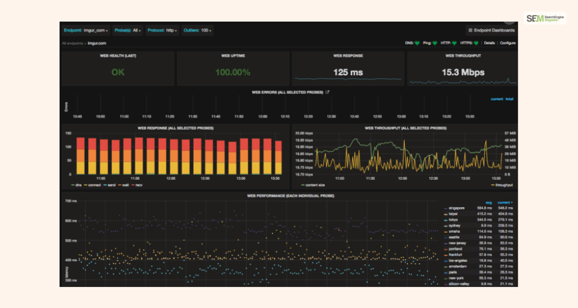
Task: Sort performance legend by avg column
Action: (x=489, y=202)
